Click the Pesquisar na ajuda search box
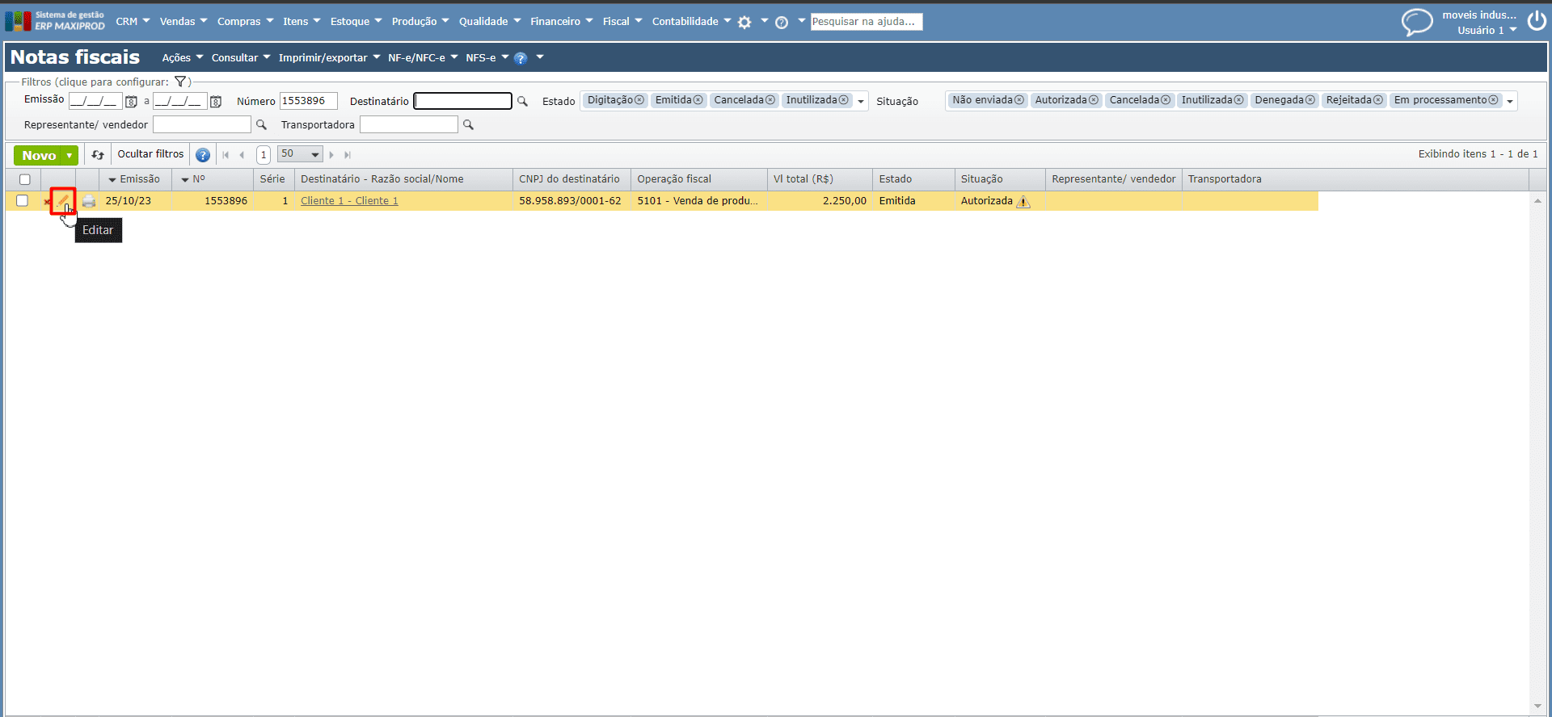 click(867, 22)
